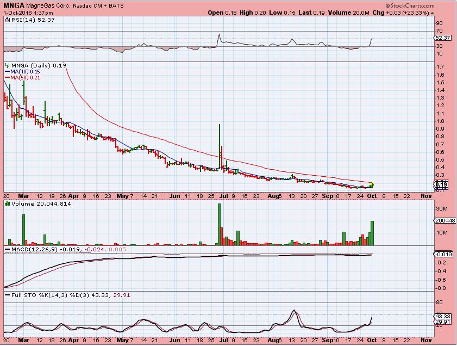Click the MNGA ticker symbol in header
Image resolution: width=457 pixels, height=346 pixels.
pyautogui.click(x=14, y=5)
